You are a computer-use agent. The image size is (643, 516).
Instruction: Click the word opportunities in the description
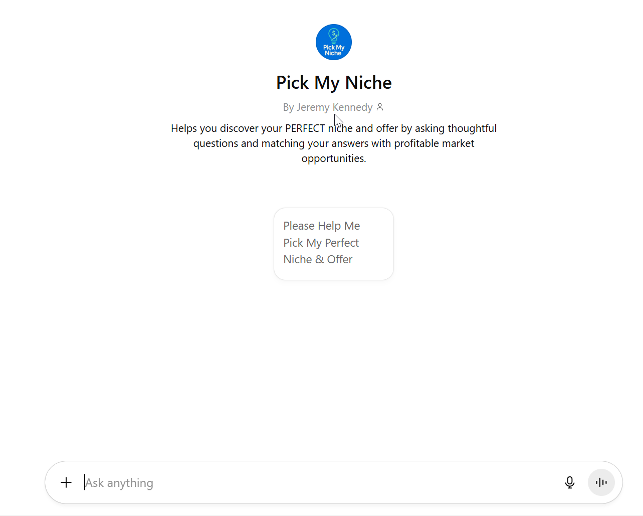[334, 158]
